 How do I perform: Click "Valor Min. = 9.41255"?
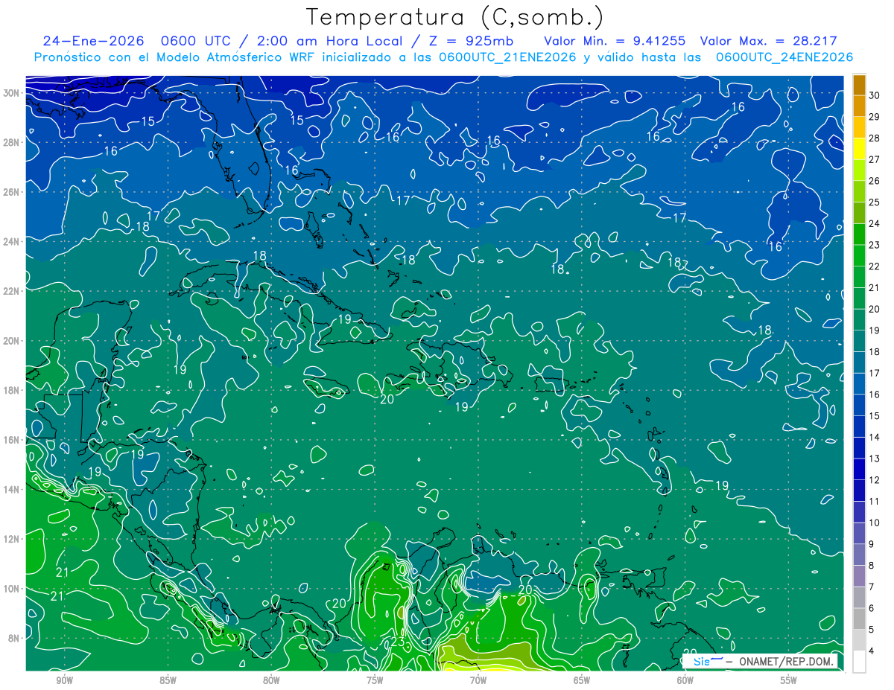coord(615,41)
